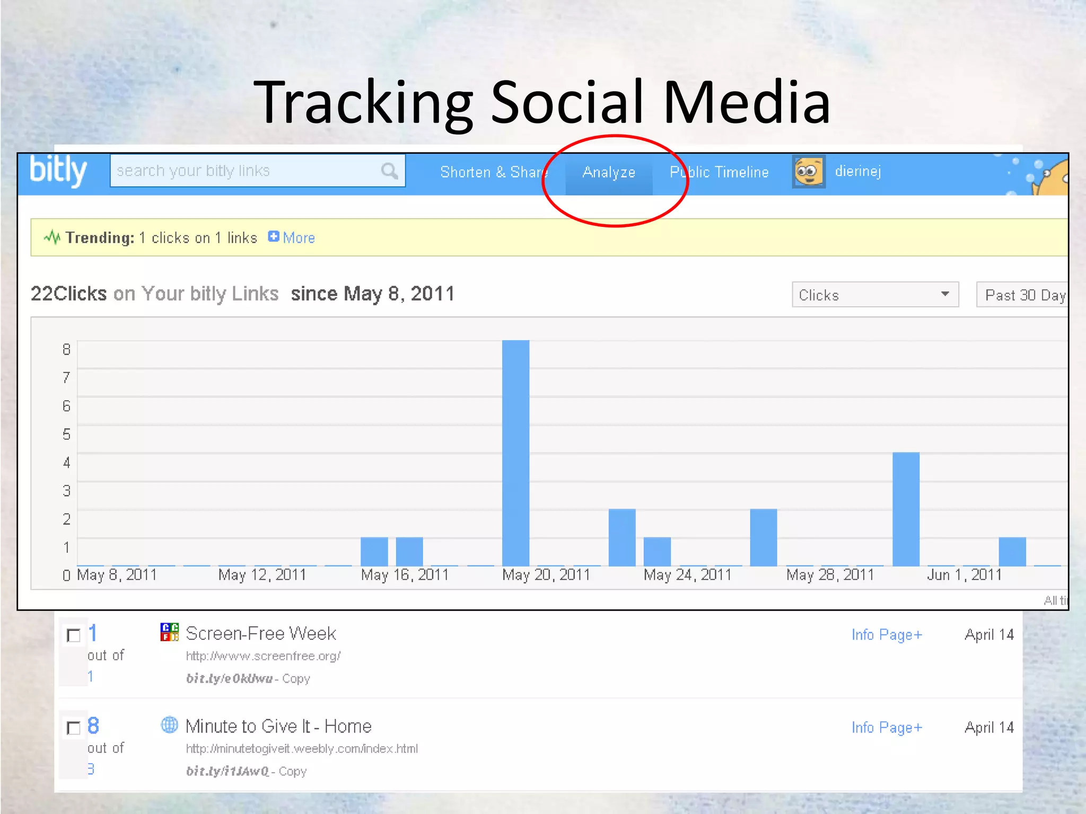
Task: Open the Public Timeline tab
Action: click(x=719, y=172)
